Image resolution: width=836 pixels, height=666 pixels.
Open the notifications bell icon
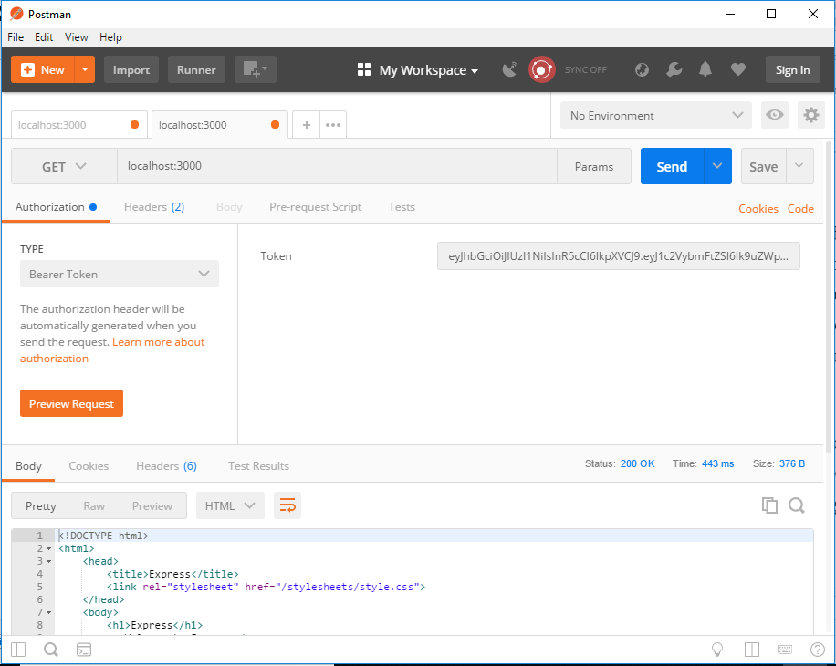click(704, 69)
